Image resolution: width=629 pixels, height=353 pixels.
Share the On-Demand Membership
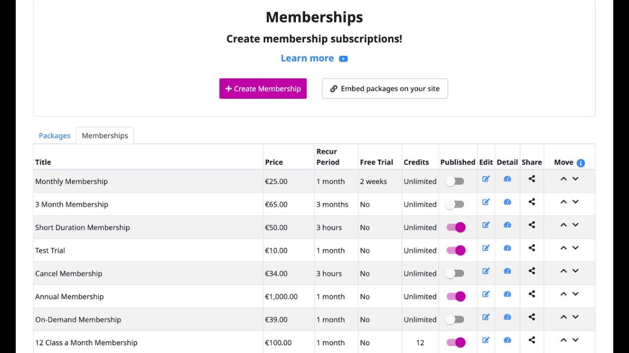(x=532, y=317)
